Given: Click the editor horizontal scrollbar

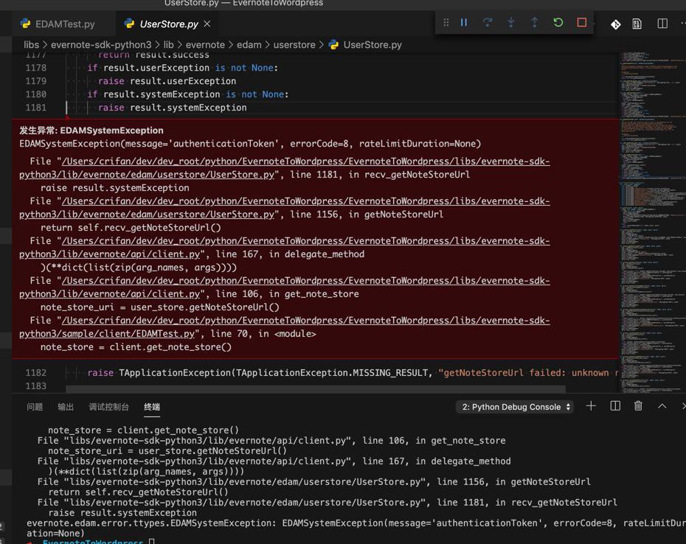Looking at the screenshot, I should pyautogui.click(x=316, y=388).
